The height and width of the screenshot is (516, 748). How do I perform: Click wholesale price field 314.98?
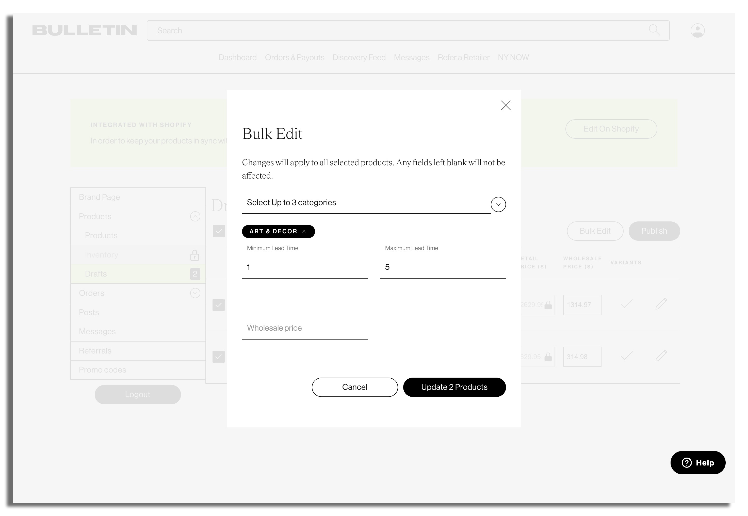582,357
